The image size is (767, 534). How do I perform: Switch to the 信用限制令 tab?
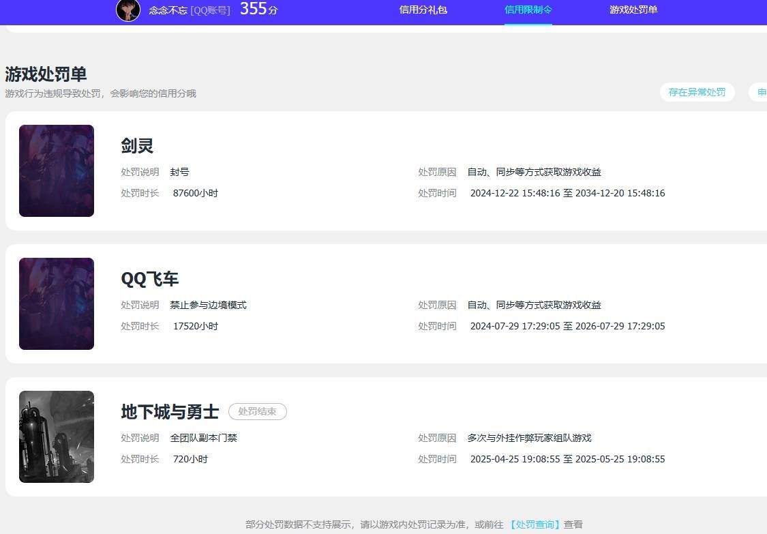click(x=528, y=10)
